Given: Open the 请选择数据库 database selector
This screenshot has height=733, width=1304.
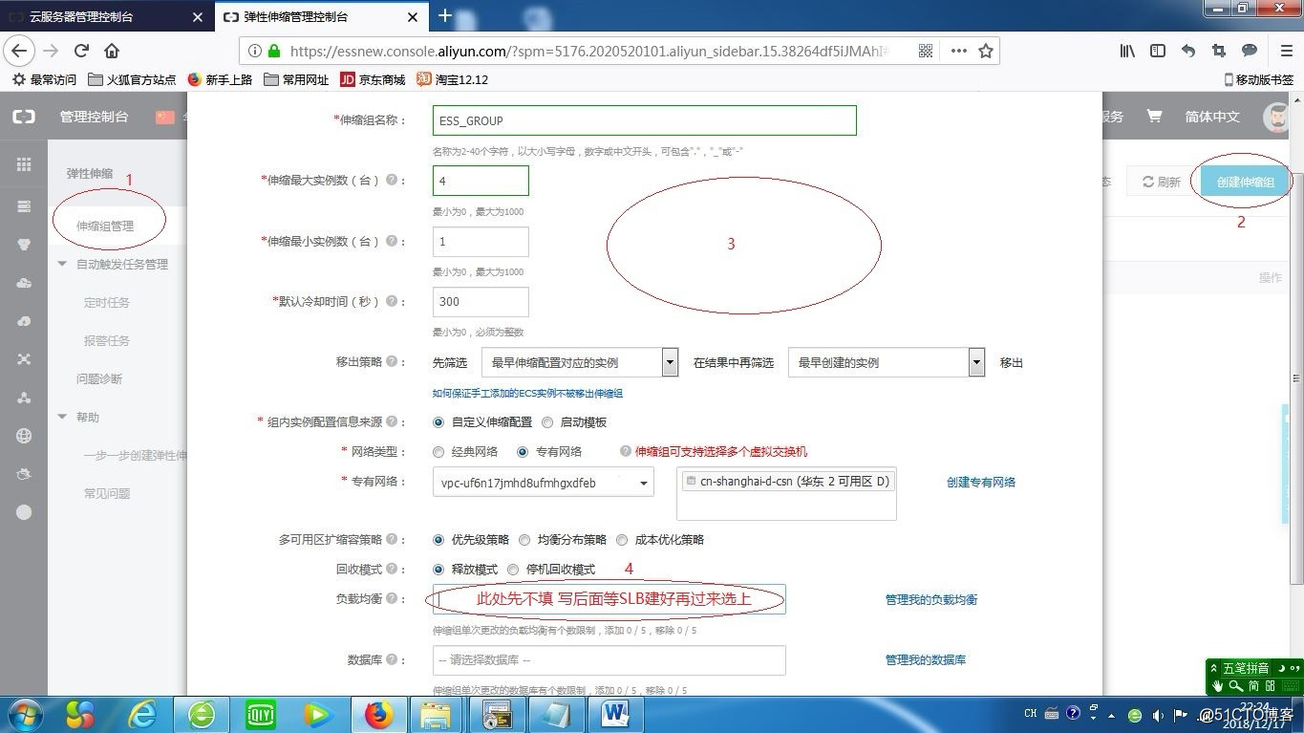Looking at the screenshot, I should pyautogui.click(x=609, y=659).
